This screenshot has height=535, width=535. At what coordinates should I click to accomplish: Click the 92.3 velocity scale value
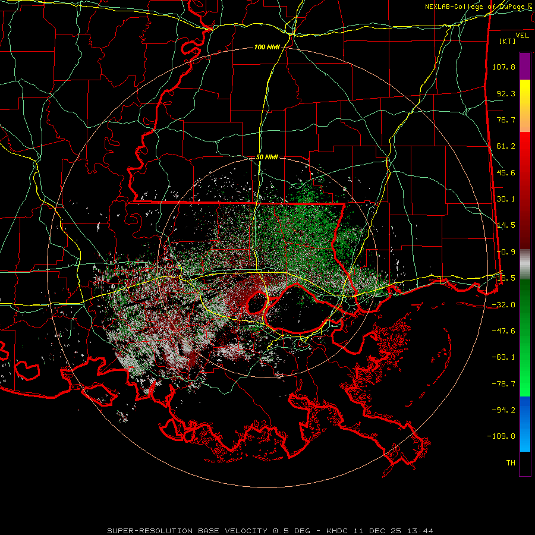(x=506, y=93)
